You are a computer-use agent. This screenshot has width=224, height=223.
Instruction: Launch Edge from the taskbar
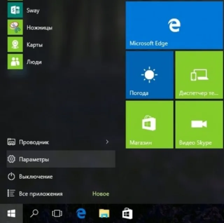(x=81, y=213)
